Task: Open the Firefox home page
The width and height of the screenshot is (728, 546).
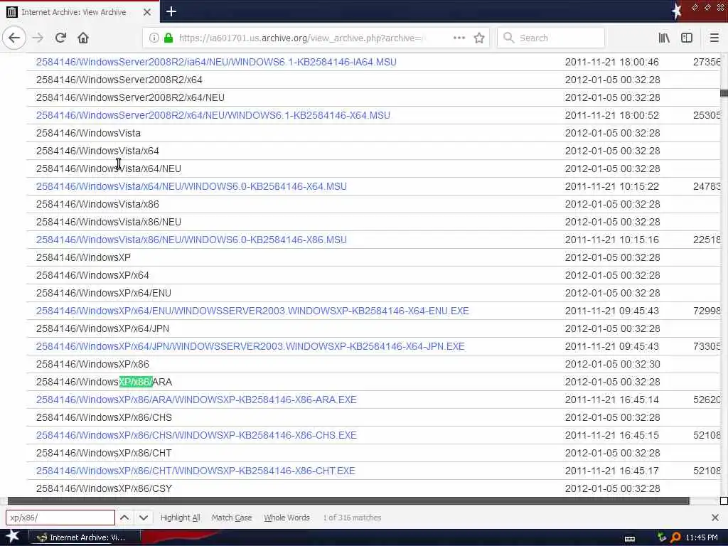Action: pos(83,38)
